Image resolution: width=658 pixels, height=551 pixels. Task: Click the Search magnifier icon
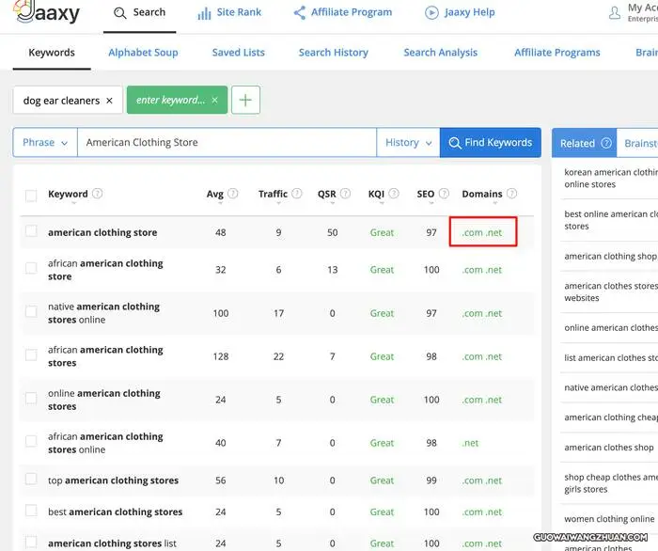(119, 13)
